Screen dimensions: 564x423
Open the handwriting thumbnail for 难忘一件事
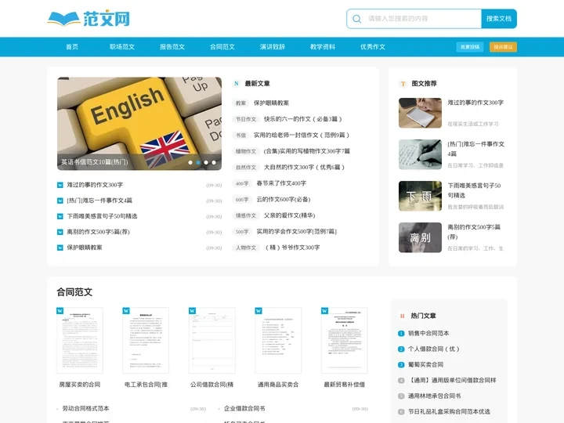point(420,154)
